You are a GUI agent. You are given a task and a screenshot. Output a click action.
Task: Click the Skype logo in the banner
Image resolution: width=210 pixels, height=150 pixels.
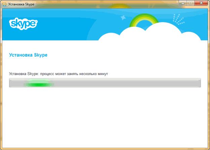[23, 23]
